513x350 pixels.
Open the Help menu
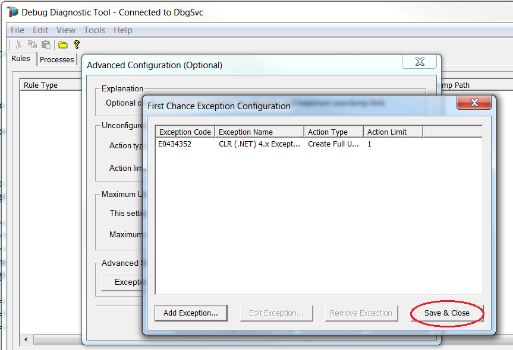pyautogui.click(x=122, y=30)
